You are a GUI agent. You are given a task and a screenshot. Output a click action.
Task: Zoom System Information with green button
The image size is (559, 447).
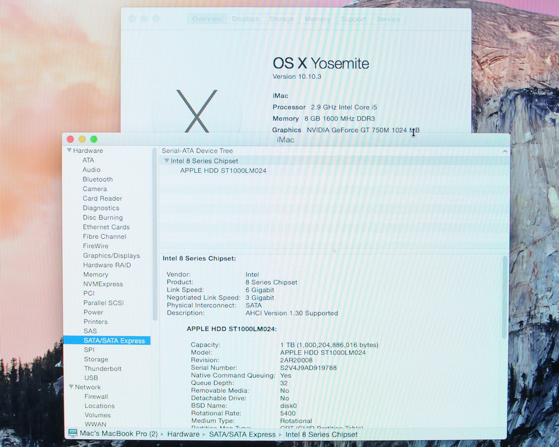tap(94, 139)
